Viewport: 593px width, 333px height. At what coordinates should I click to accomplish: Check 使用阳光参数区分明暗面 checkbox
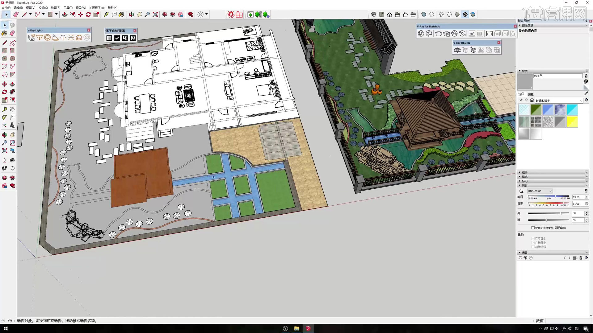(533, 228)
